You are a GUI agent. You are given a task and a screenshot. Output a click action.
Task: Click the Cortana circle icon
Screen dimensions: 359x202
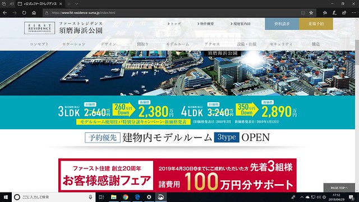click(x=17, y=197)
